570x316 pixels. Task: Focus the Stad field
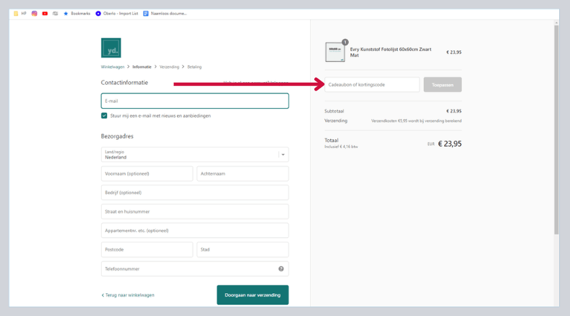coord(242,249)
